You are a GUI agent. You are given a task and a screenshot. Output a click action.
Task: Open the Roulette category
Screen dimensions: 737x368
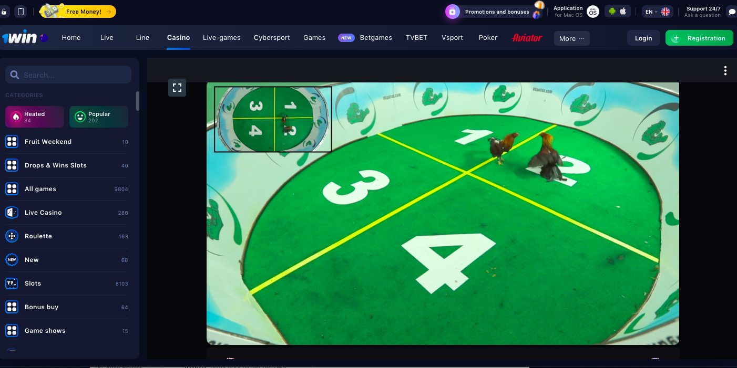pyautogui.click(x=67, y=236)
